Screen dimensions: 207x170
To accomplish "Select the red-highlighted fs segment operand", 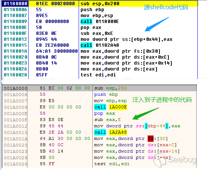I will pyautogui.click(x=151, y=138).
